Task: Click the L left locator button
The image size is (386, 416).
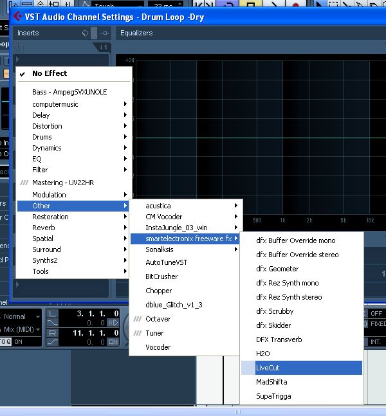Action: click(x=52, y=314)
